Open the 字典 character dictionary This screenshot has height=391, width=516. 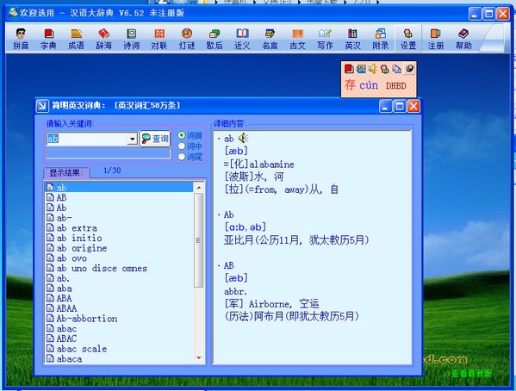(49, 39)
